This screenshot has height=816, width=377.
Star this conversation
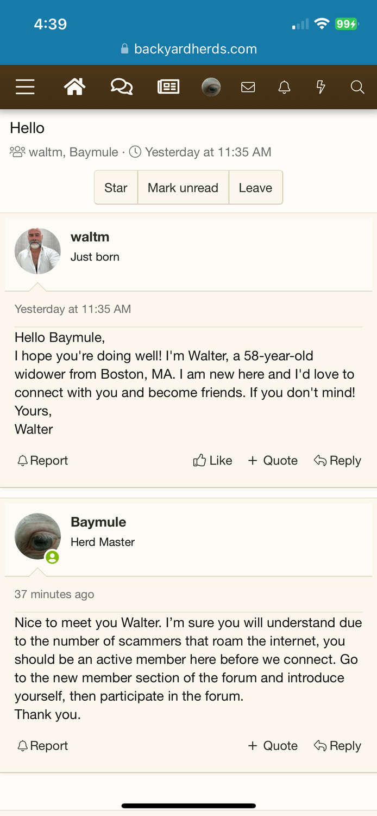pyautogui.click(x=116, y=188)
